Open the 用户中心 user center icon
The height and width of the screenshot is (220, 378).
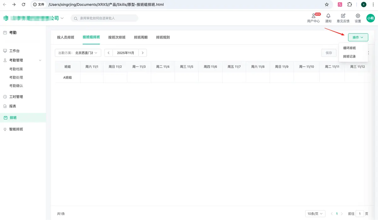tap(313, 16)
